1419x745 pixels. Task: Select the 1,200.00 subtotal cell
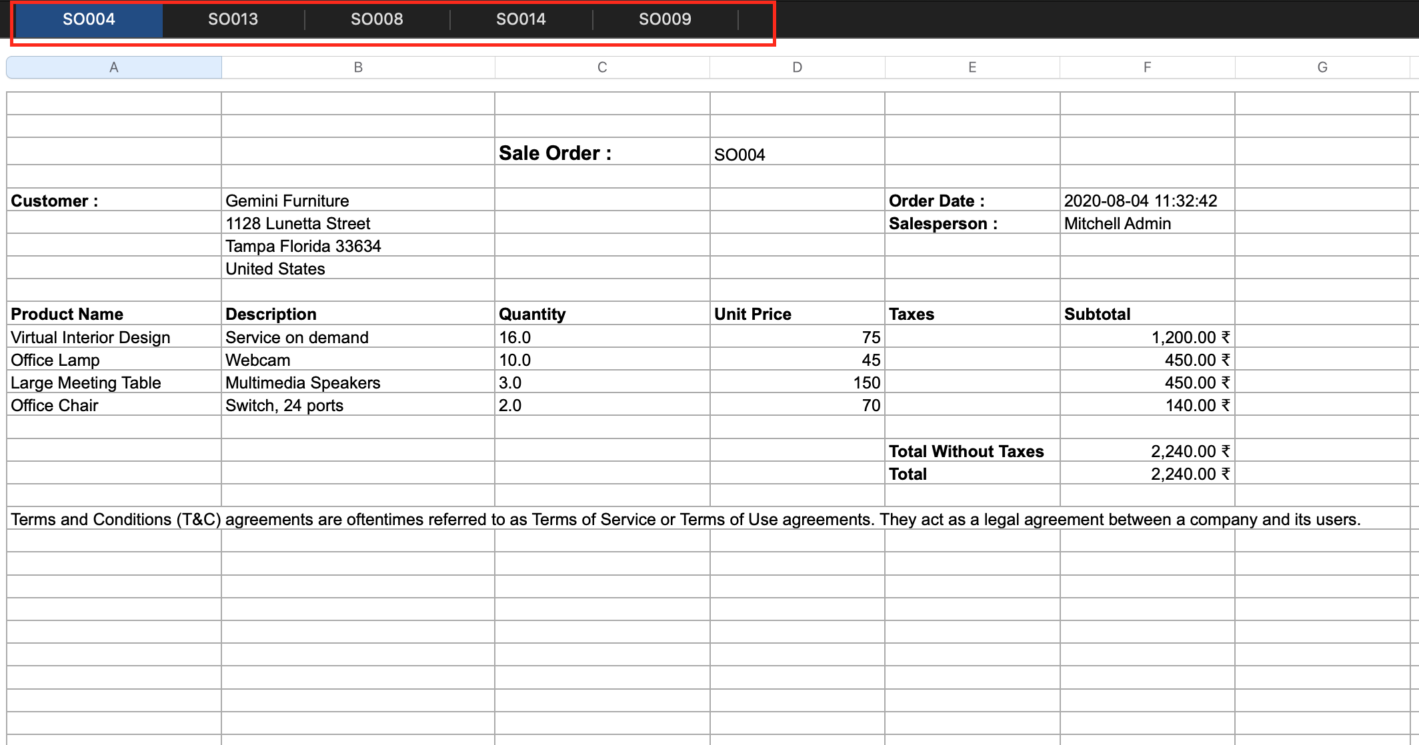click(1148, 337)
